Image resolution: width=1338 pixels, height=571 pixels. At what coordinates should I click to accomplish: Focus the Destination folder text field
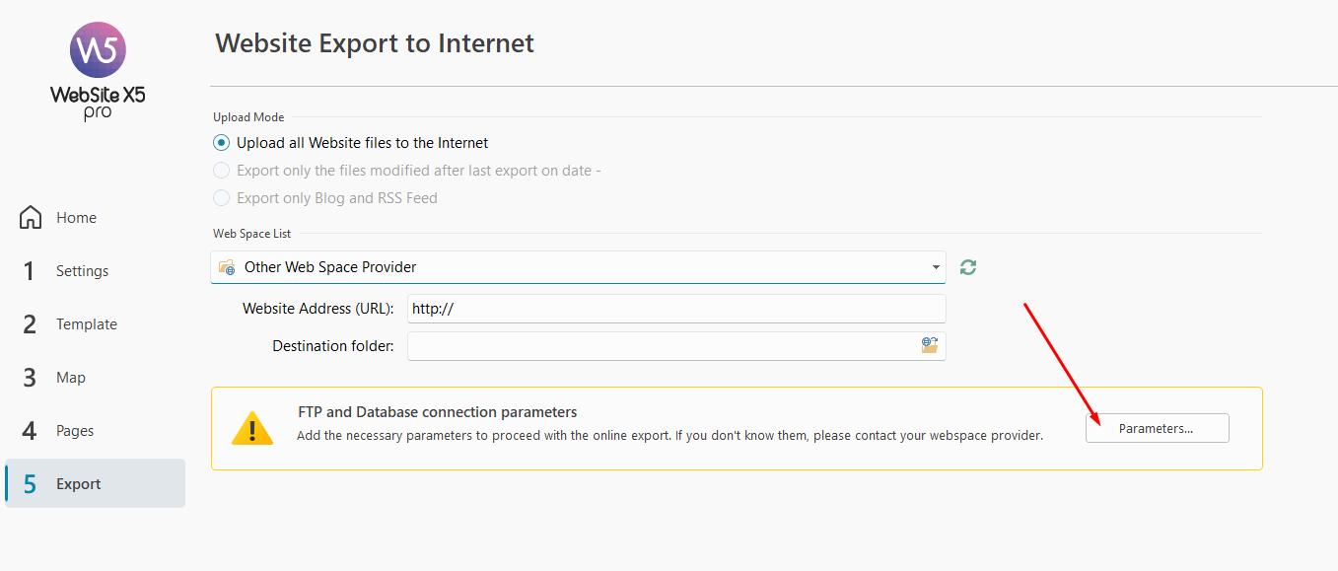pyautogui.click(x=661, y=346)
